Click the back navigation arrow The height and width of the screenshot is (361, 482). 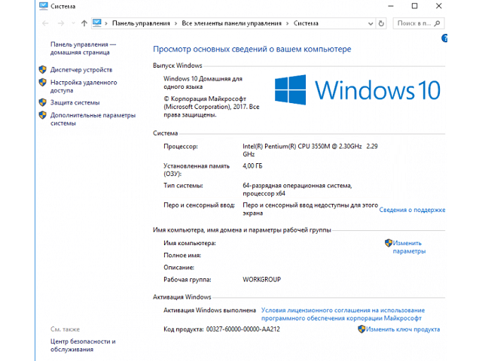point(45,23)
